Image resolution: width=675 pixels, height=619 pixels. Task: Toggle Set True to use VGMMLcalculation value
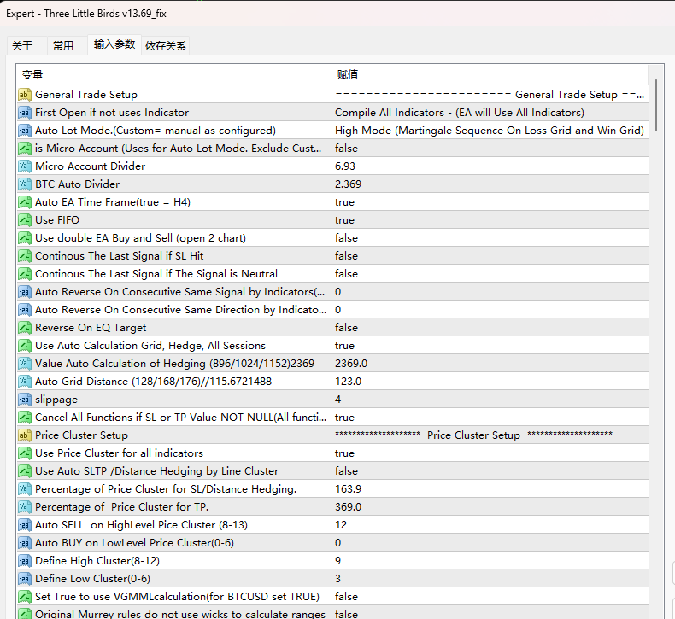pos(490,597)
